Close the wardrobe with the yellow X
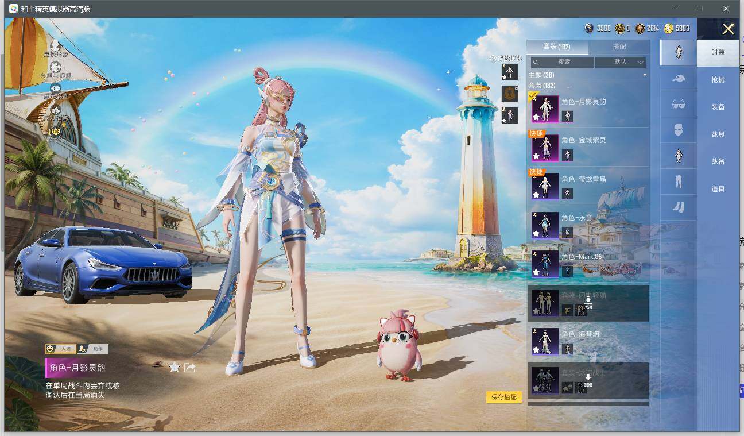744x436 pixels. pos(728,29)
